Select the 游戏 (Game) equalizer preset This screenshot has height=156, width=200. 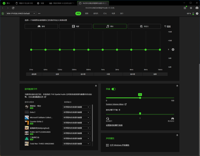click(x=42, y=27)
